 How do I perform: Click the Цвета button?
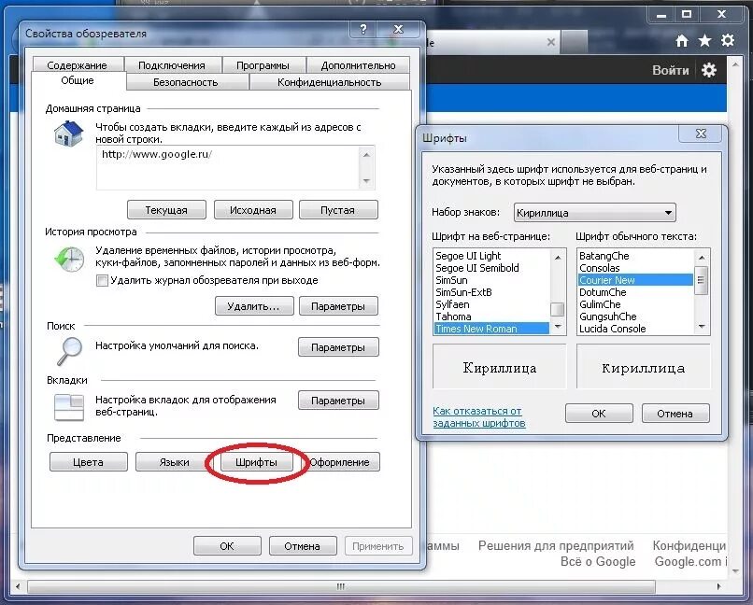point(89,462)
